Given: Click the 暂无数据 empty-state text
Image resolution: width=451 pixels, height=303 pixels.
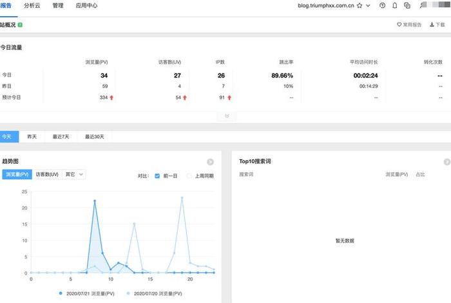Looking at the screenshot, I should click(x=345, y=240).
